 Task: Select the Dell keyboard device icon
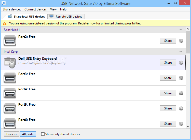10,63
